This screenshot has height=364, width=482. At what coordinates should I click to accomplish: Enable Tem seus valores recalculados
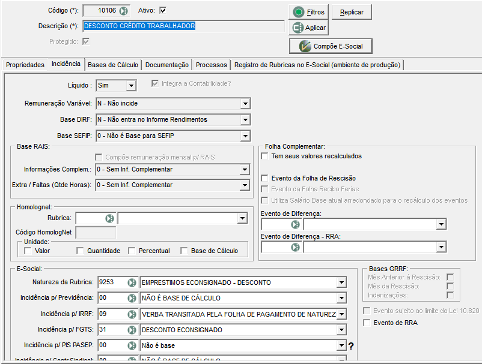pos(264,156)
